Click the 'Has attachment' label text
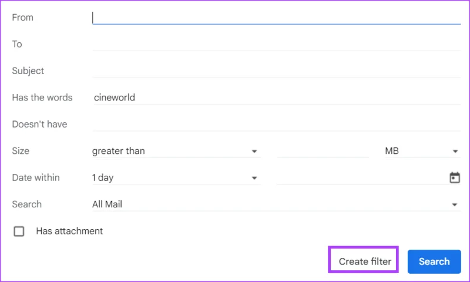 tap(69, 231)
